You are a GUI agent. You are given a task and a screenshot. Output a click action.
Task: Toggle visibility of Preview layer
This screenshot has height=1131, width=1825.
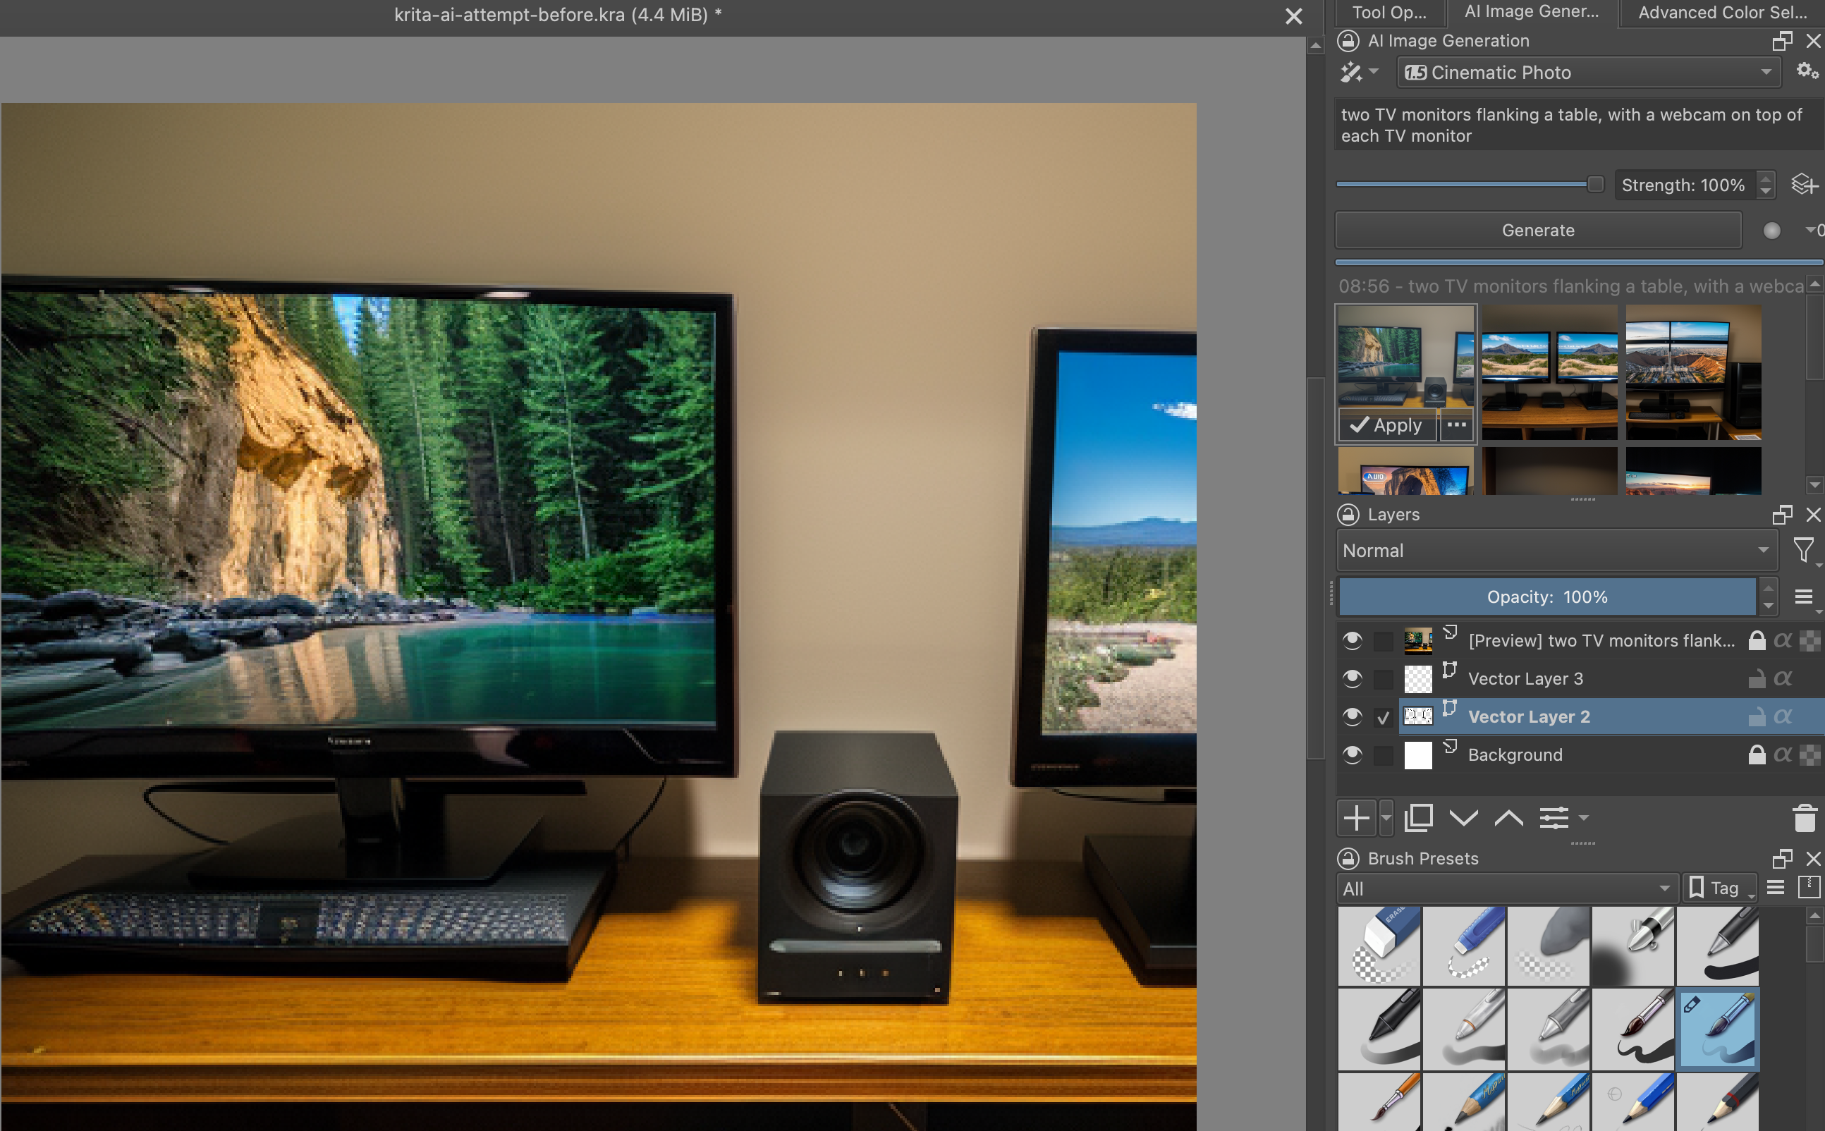coord(1352,638)
